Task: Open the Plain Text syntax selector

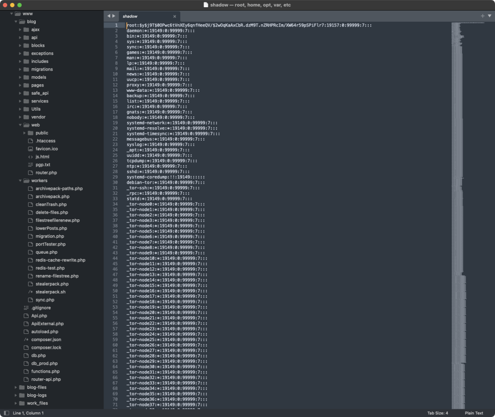Action: 474,413
